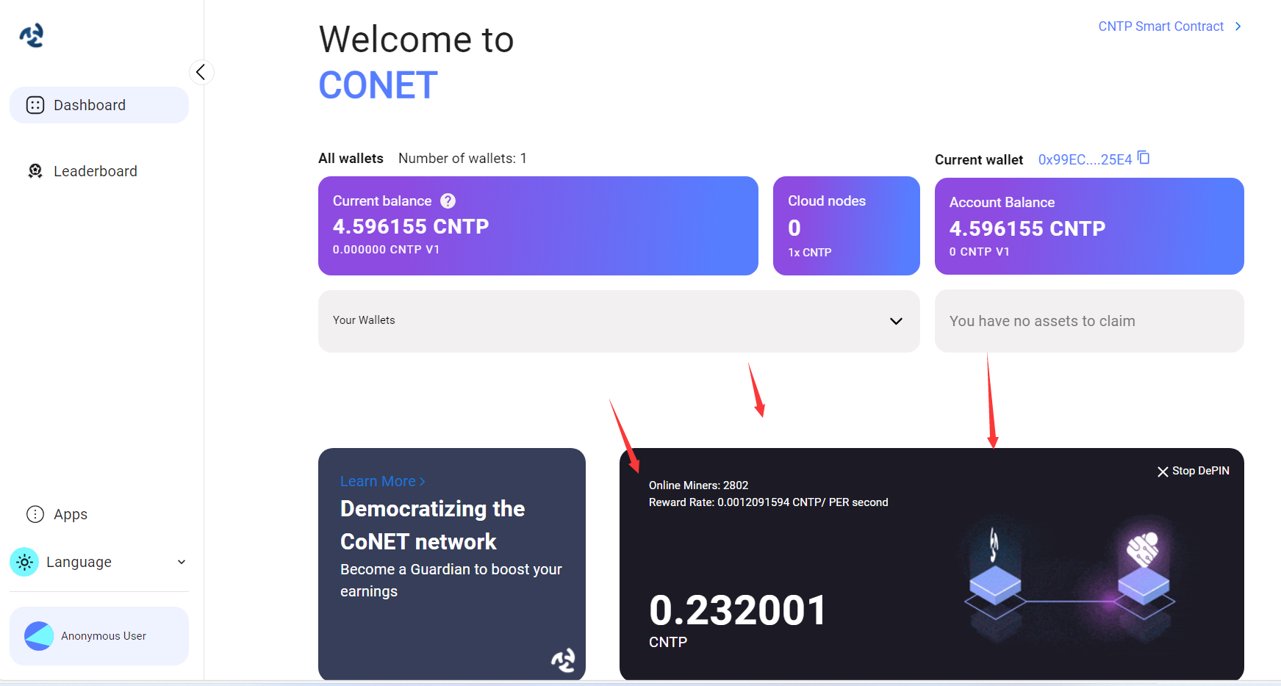
Task: Click 'Become a Guardian to boost your earnings'
Action: point(451,580)
